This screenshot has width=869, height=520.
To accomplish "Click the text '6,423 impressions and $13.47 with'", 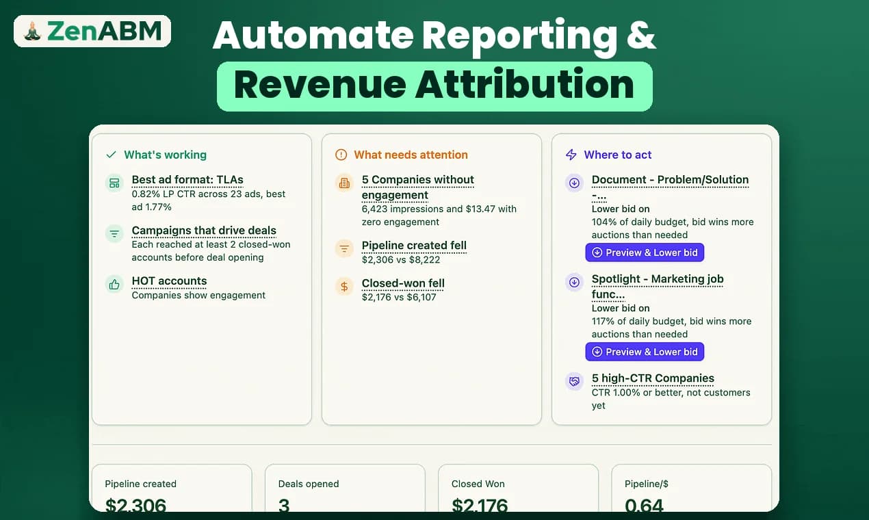I will click(x=439, y=209).
